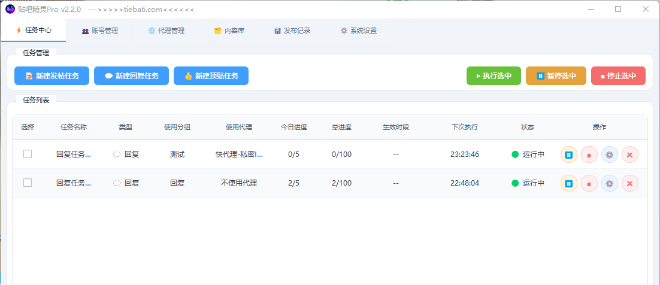Screen dimensions: 660x285
Task: Pause the task scheduled for 22:48:04
Action: 568,183
